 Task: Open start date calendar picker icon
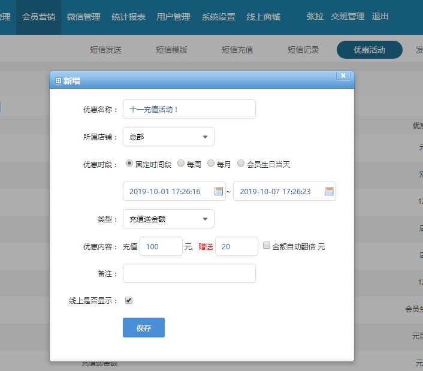pyautogui.click(x=219, y=191)
